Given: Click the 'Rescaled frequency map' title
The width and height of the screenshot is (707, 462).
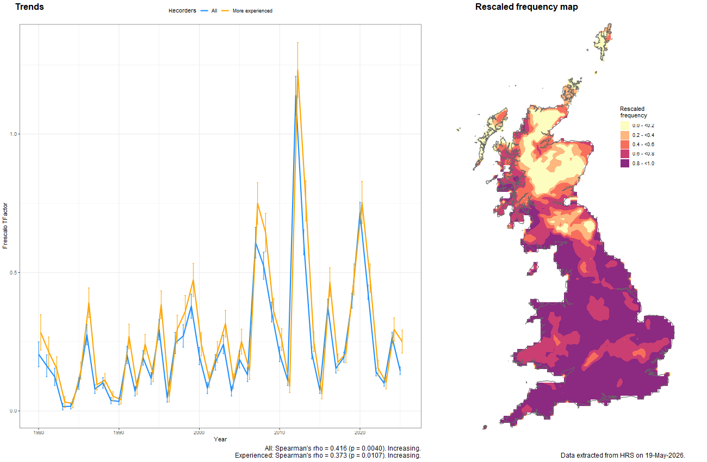Looking at the screenshot, I should [x=526, y=7].
